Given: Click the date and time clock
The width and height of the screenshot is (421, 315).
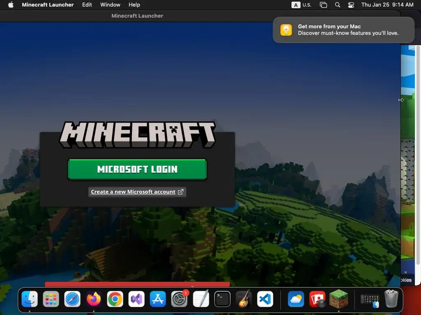Looking at the screenshot, I should [x=387, y=5].
